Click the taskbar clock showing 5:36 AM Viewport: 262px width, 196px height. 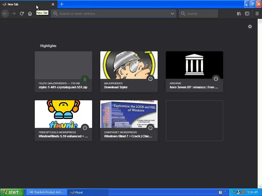pyautogui.click(x=253, y=192)
